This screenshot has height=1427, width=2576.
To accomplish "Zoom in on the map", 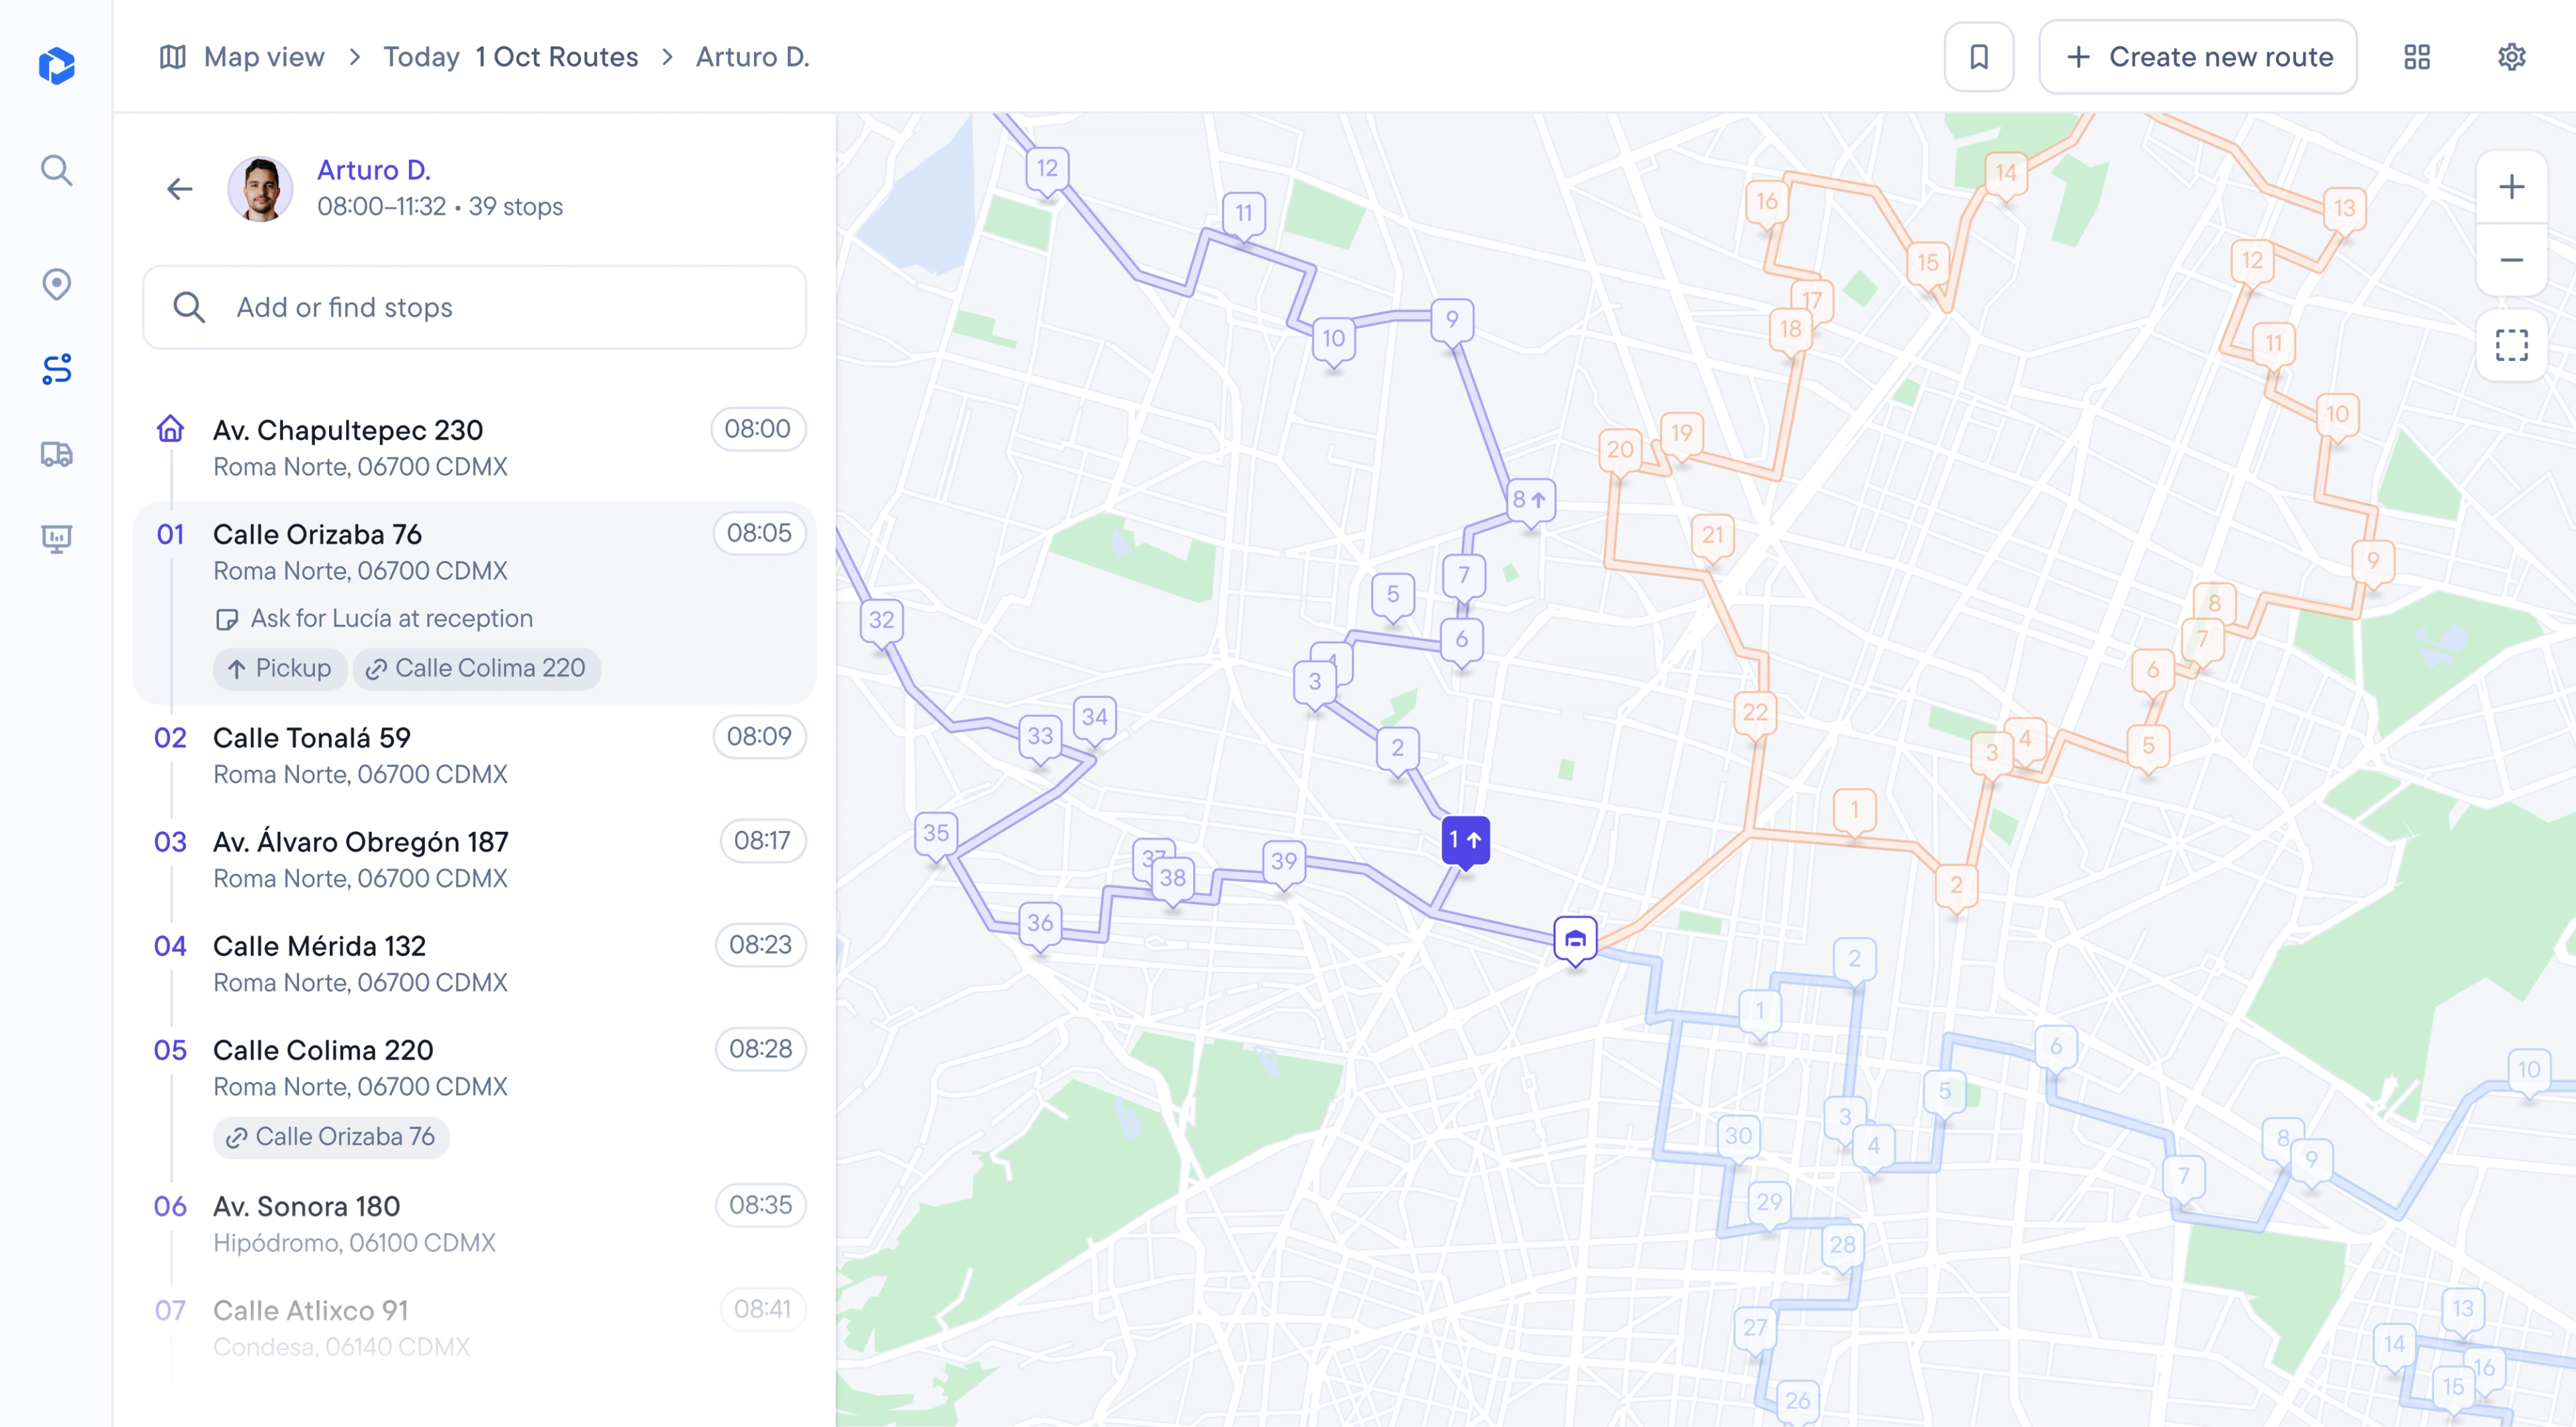I will [2511, 187].
